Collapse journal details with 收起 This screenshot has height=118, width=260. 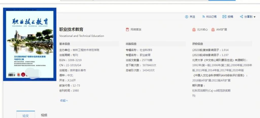click(64, 101)
